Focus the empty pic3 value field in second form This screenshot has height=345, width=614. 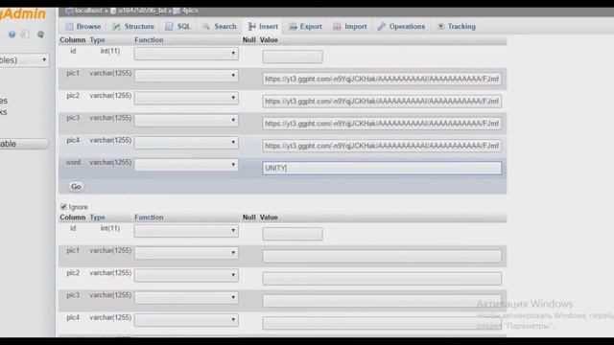point(382,301)
